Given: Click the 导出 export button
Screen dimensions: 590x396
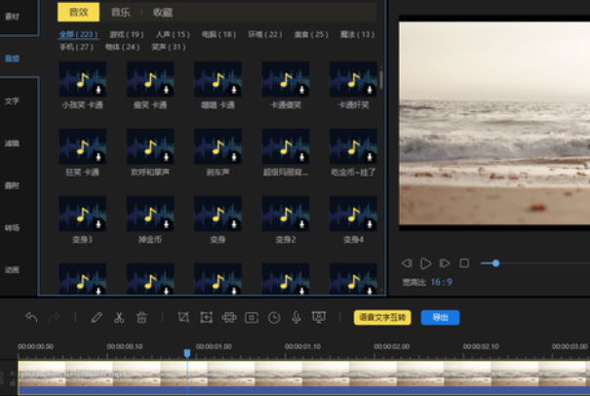Looking at the screenshot, I should pyautogui.click(x=440, y=317).
